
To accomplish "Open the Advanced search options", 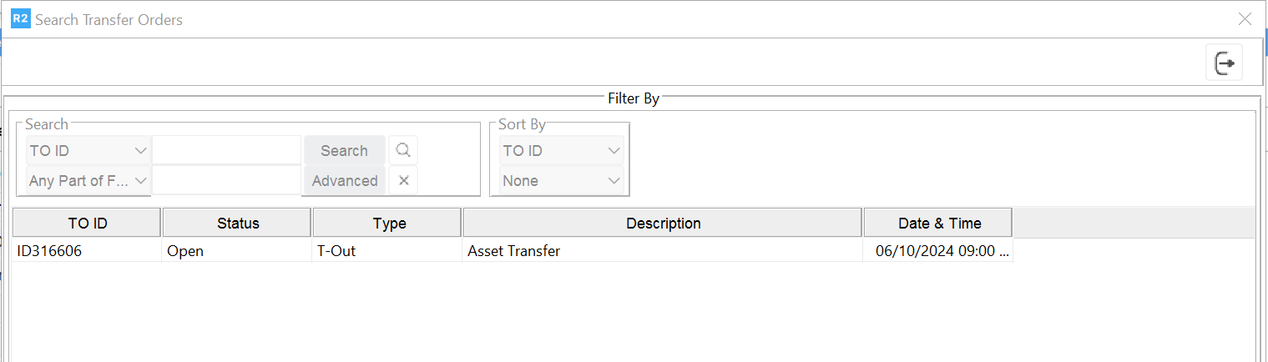I will (x=345, y=181).
